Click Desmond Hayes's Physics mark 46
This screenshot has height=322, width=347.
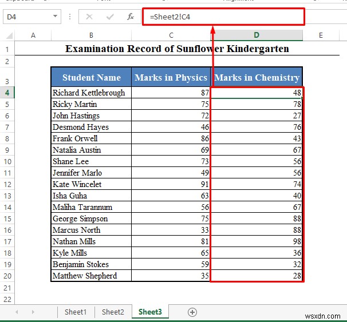coord(171,127)
